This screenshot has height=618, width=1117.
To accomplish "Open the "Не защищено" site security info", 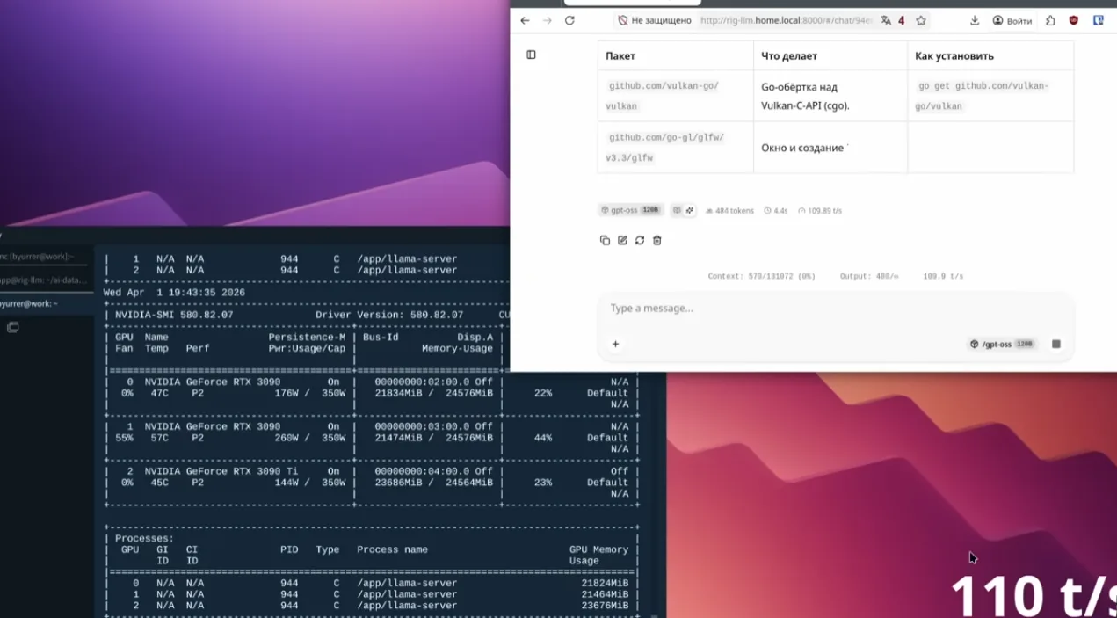I will pos(654,20).
